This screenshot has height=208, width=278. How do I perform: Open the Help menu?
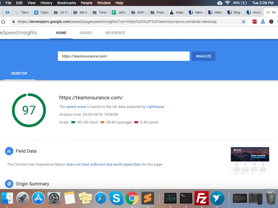pos(119,3)
